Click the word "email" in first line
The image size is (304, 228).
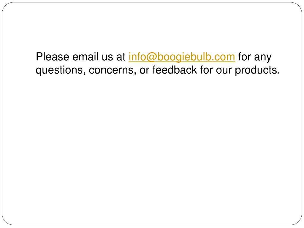(85, 57)
